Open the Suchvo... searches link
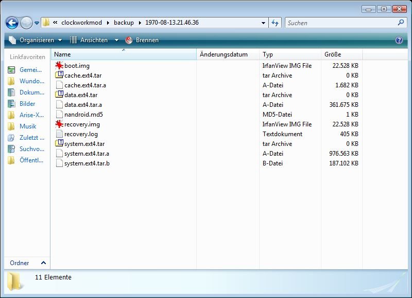The image size is (412, 298). point(32,148)
